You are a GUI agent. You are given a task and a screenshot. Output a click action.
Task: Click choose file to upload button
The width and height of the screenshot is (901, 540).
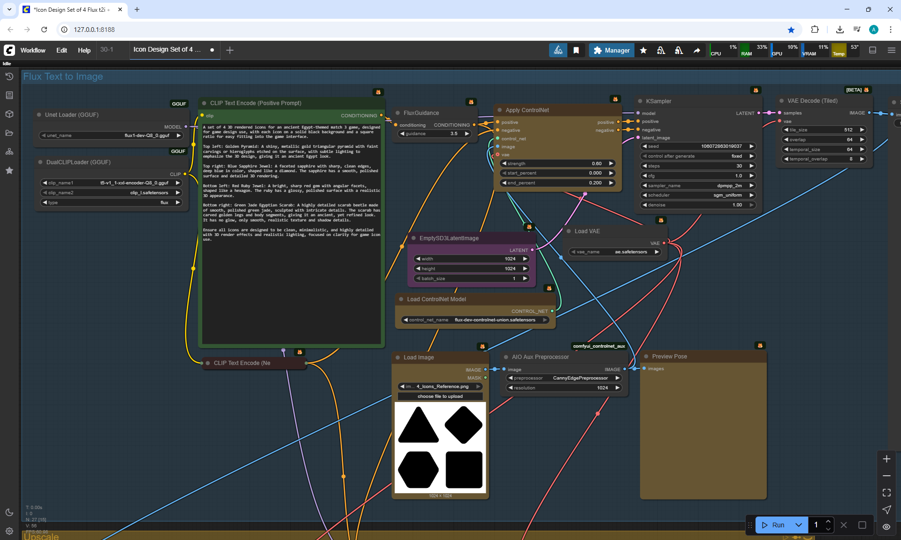[440, 396]
